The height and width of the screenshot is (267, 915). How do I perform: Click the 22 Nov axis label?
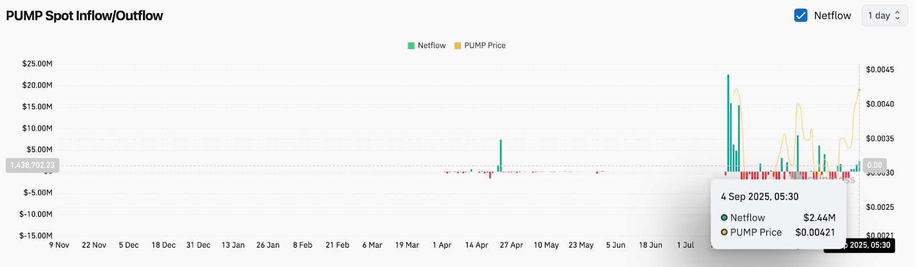94,245
